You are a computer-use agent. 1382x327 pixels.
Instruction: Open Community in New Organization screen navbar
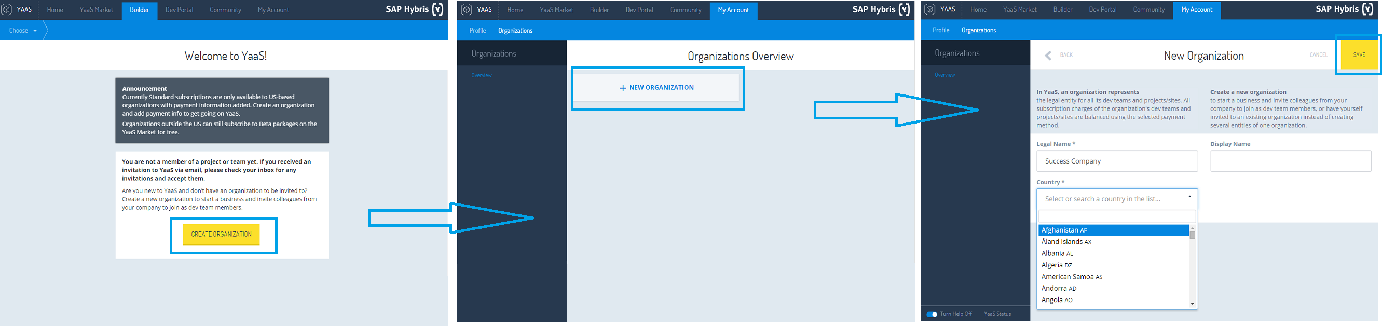[1148, 9]
